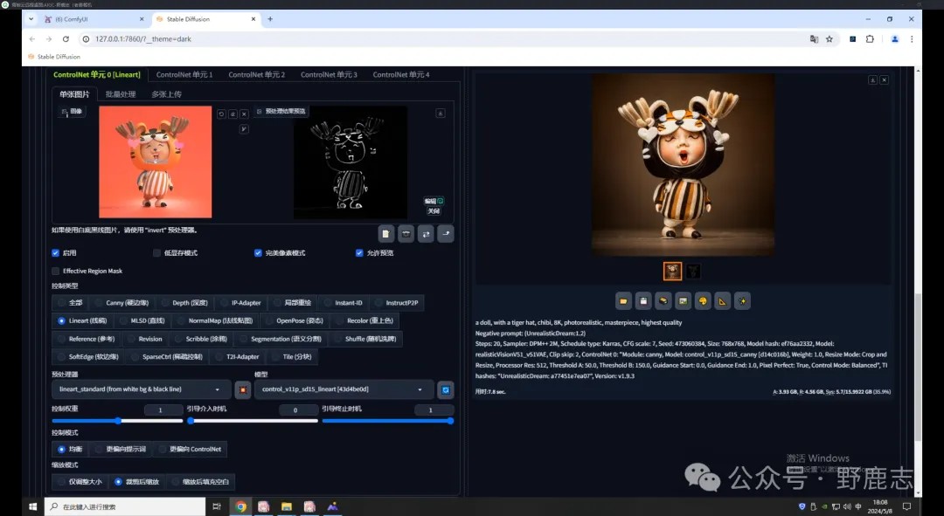Switch to ControlNet 单元 4 tab
The height and width of the screenshot is (516, 944).
point(401,74)
